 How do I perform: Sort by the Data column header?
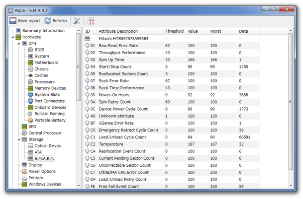pyautogui.click(x=248, y=31)
